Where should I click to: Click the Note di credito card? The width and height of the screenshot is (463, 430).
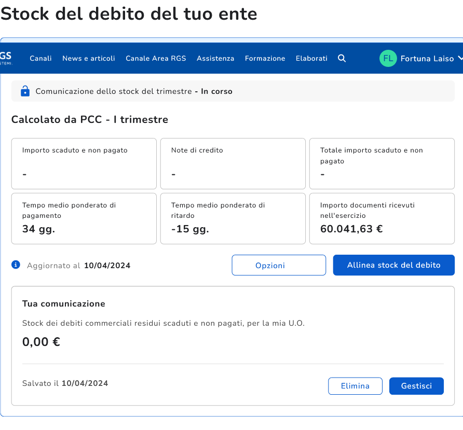[x=233, y=163]
